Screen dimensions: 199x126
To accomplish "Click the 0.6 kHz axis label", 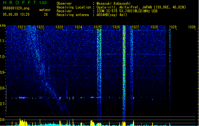I will (3, 120).
